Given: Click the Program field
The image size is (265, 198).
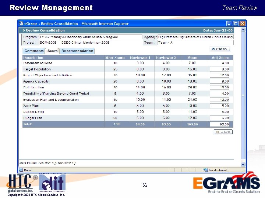Looking at the screenshot, I should click(91, 37).
